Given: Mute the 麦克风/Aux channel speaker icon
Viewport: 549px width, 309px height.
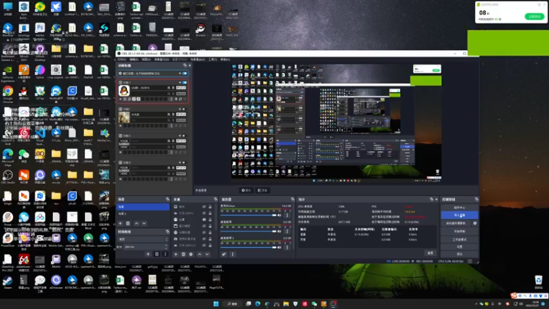Looking at the screenshot, I should click(x=279, y=215).
